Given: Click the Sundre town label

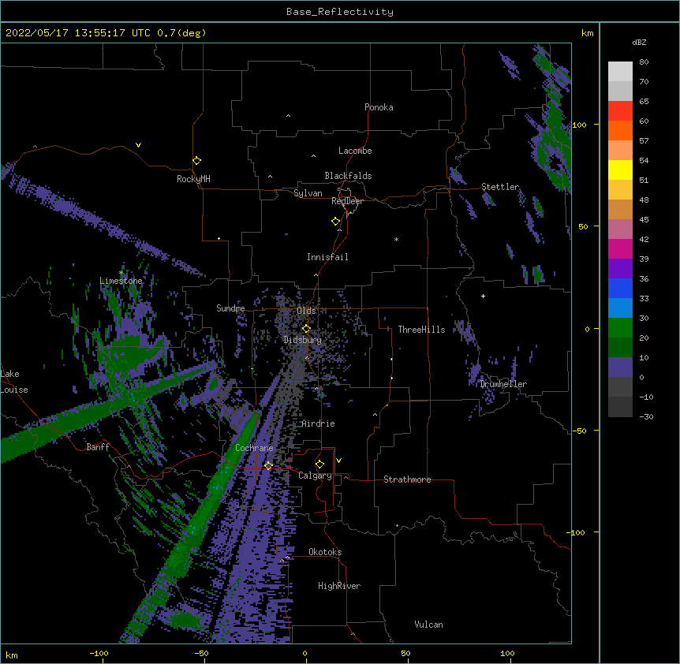Looking at the screenshot, I should tap(230, 308).
